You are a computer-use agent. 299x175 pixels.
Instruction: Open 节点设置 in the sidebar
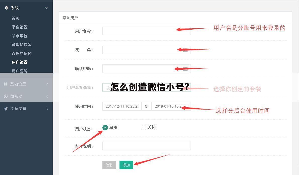pyautogui.click(x=20, y=36)
